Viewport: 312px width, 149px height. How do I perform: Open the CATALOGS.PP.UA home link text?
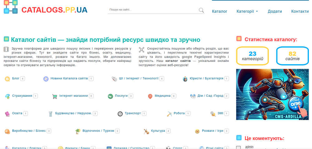tap(54, 10)
